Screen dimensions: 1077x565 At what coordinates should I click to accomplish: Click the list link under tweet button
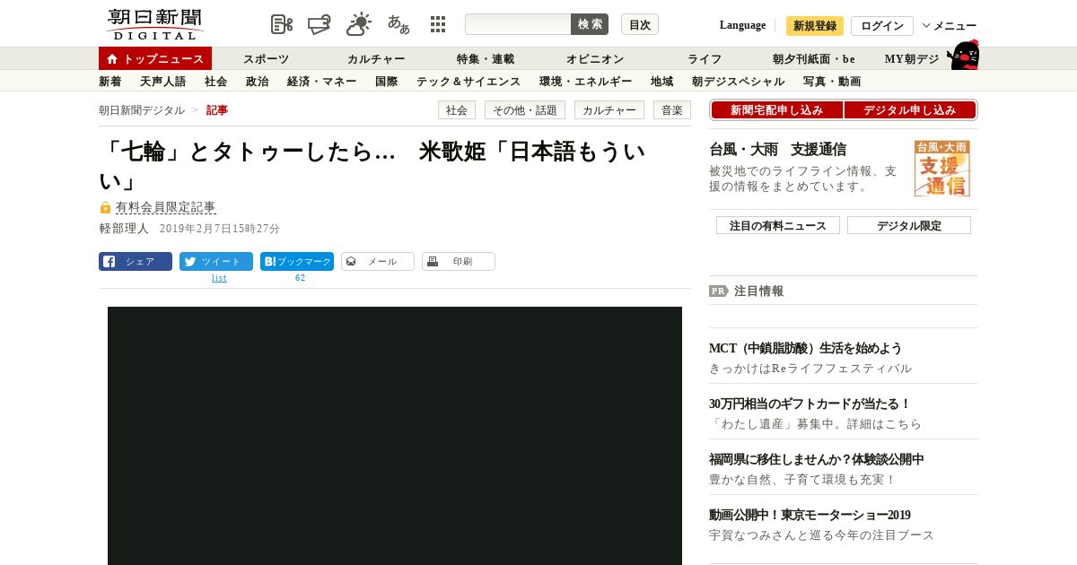click(x=219, y=278)
